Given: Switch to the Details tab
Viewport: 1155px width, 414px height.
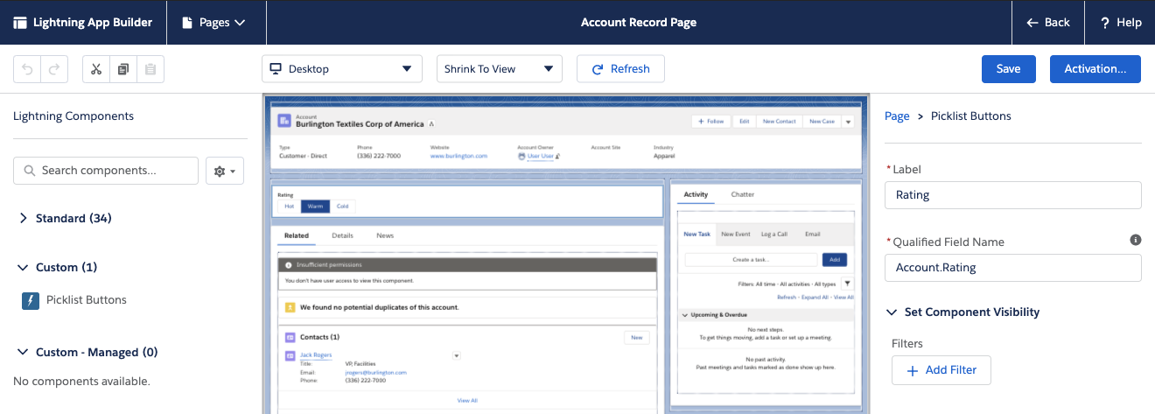Looking at the screenshot, I should click(x=342, y=235).
